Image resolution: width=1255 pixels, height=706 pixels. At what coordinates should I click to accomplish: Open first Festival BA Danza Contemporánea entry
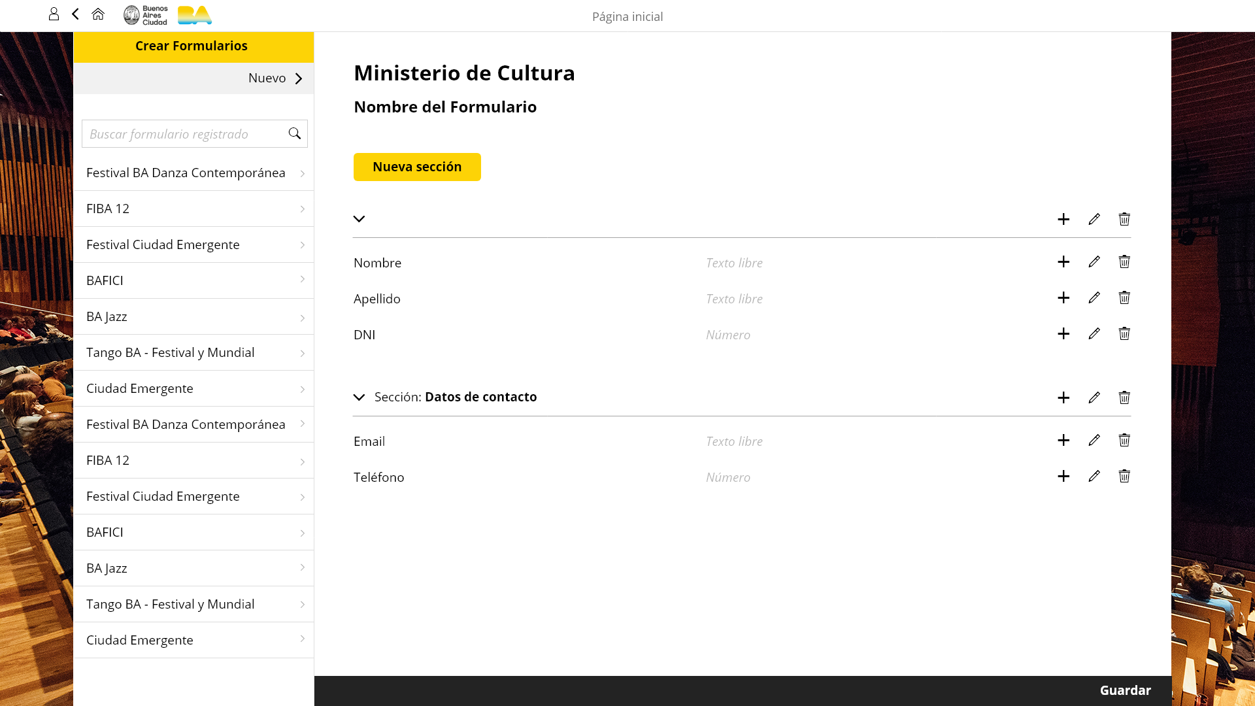coord(193,173)
